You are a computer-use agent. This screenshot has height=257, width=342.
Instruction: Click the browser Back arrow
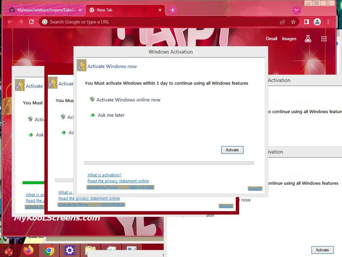click(x=10, y=22)
